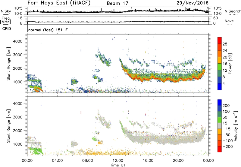Screen dimensions: 241x167
Task: Pick the blue bottom segment of Power colorbar
Action: [220, 87]
